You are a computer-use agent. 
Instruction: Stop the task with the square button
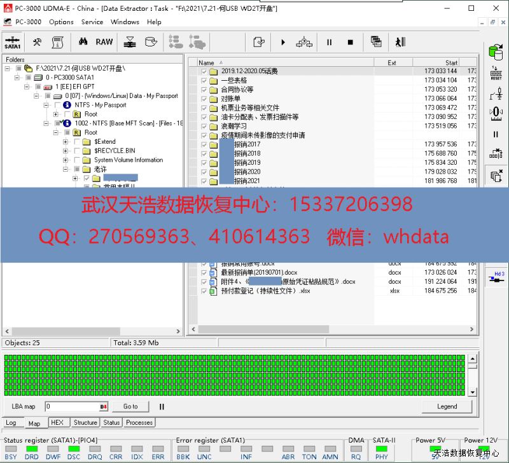(x=350, y=43)
